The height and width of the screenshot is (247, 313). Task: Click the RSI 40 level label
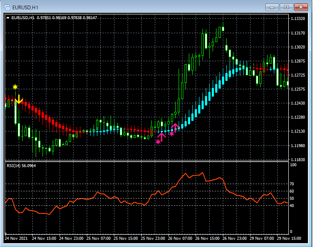(292, 205)
